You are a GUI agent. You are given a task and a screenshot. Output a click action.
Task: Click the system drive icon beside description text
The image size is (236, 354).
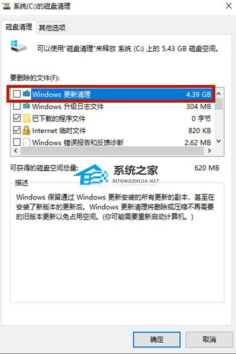click(18, 46)
